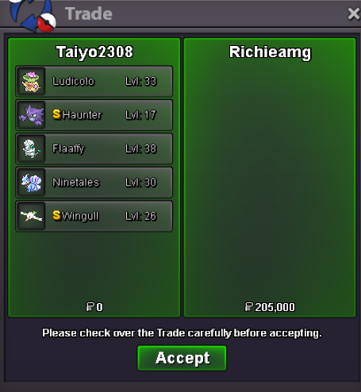Close the Trade window
Viewport: 361px width, 392px height.
[354, 13]
